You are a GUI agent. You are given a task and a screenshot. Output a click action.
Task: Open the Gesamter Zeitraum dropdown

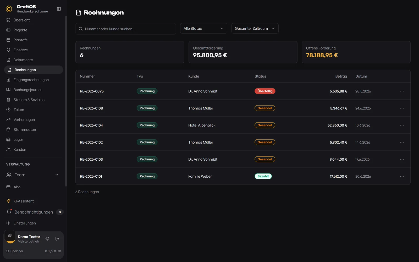coord(255,28)
